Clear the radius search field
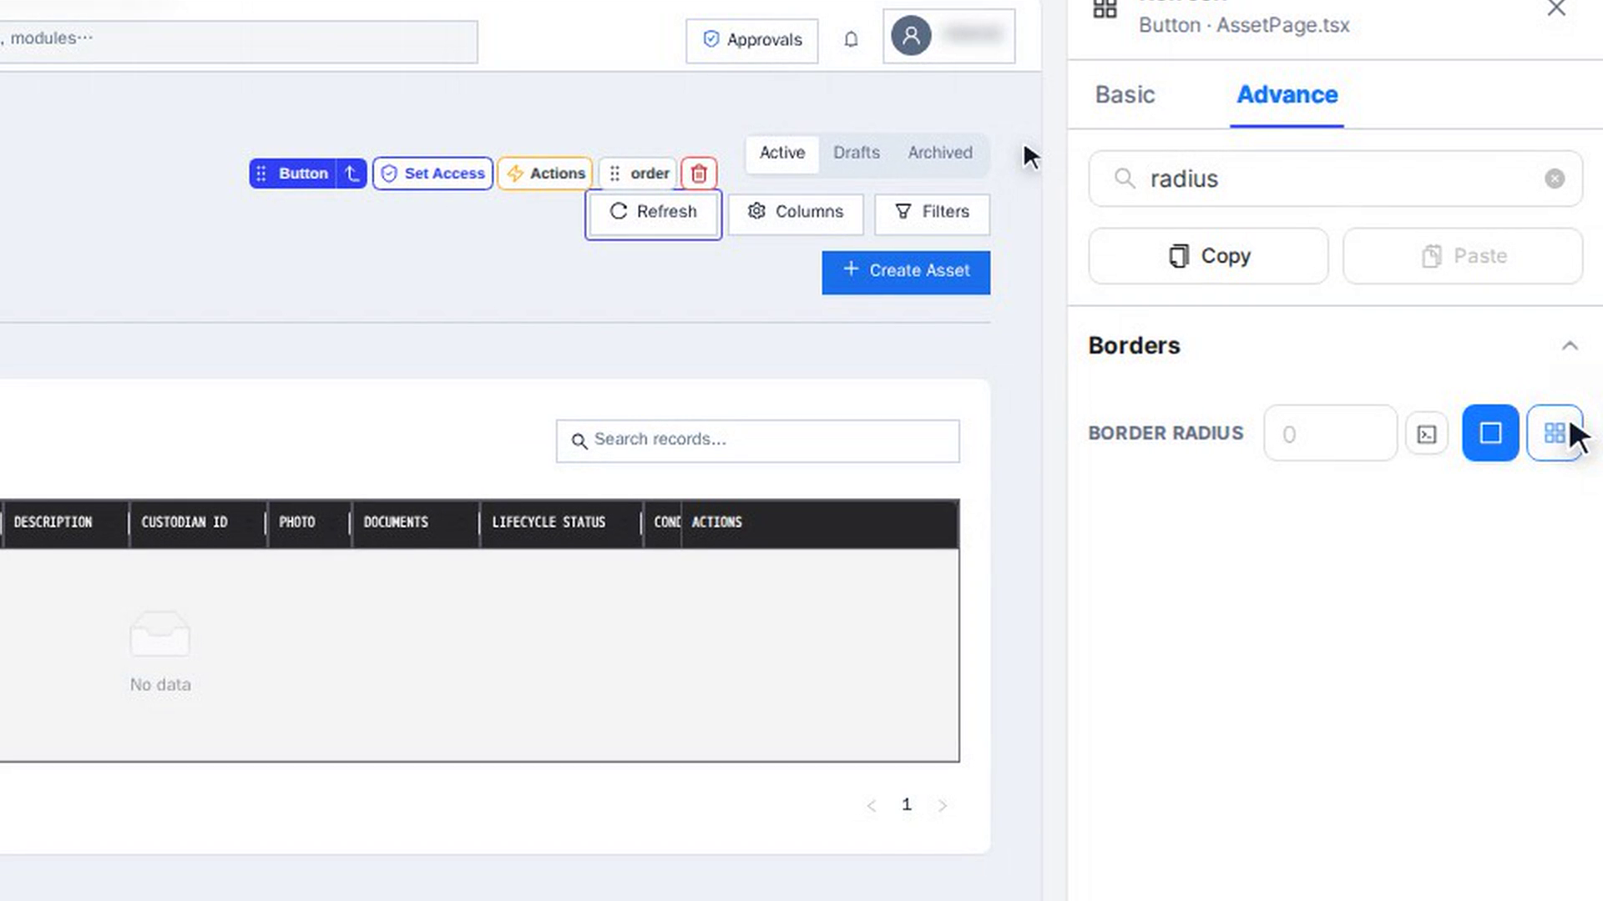Image resolution: width=1603 pixels, height=901 pixels. pos(1555,179)
